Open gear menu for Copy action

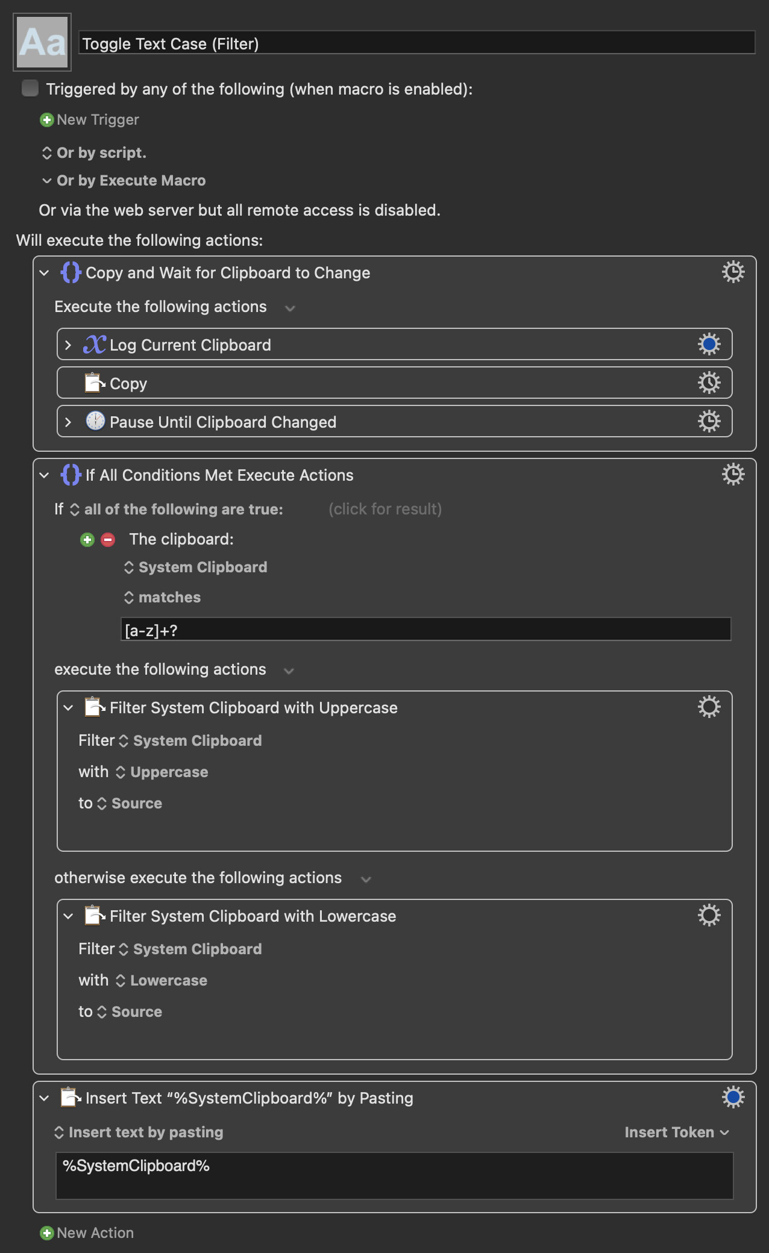[709, 383]
